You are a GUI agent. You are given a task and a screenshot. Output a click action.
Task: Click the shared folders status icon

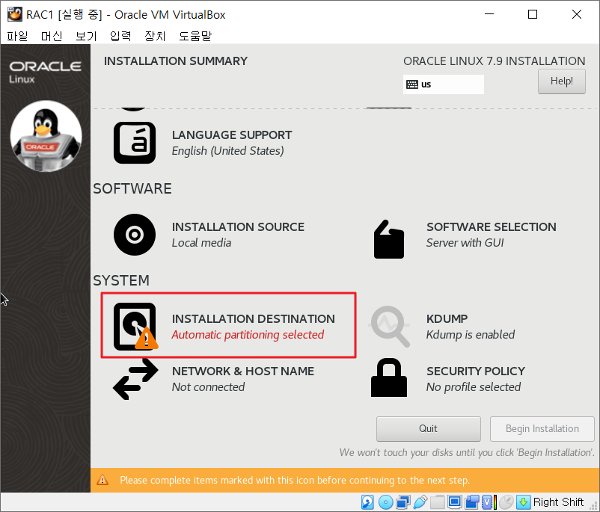point(438,502)
